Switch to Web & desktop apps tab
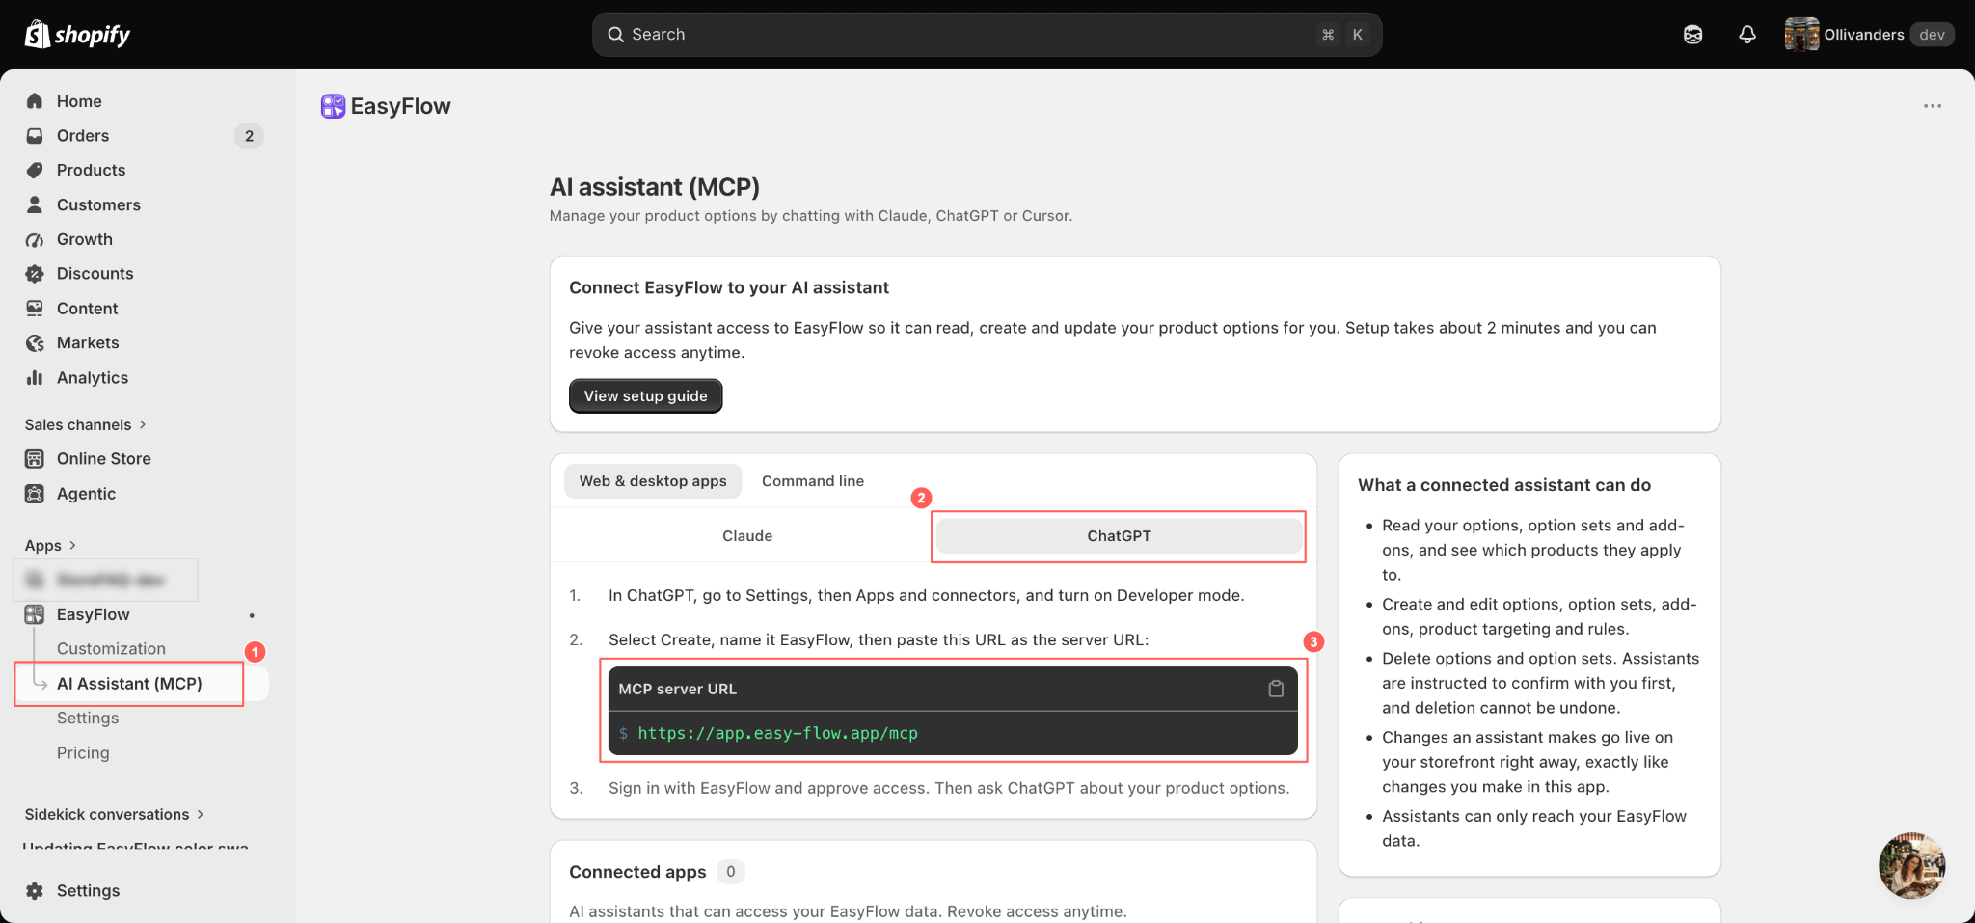The height and width of the screenshot is (923, 1975). point(653,481)
